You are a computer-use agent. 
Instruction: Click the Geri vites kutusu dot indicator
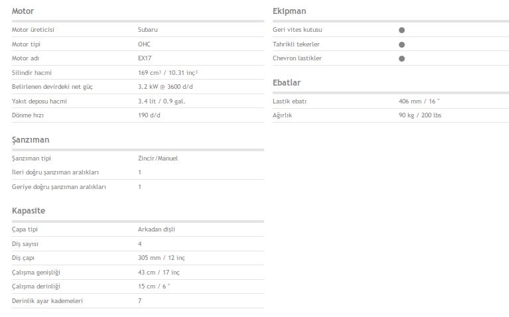[401, 31]
